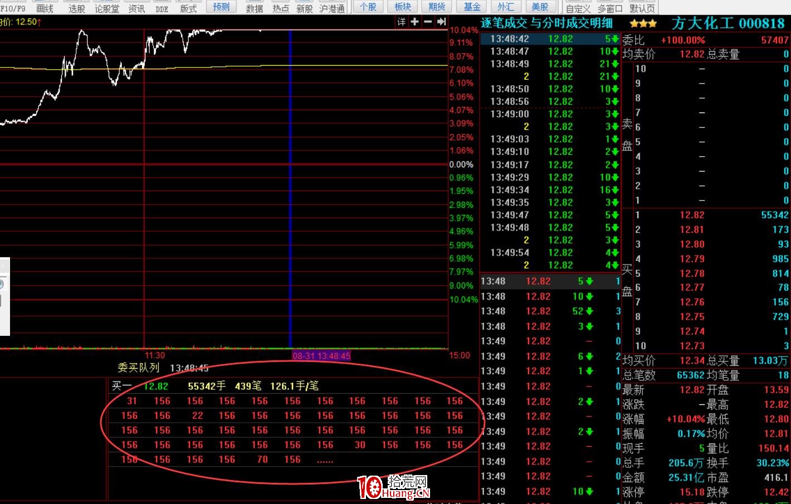Click the 55342手 buy-one volume value
791x504 pixels.
point(207,386)
